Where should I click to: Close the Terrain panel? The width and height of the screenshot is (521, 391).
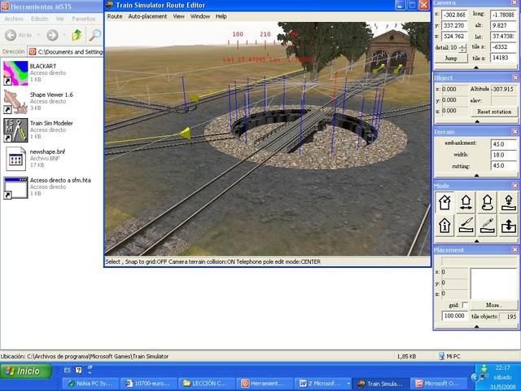click(x=514, y=131)
